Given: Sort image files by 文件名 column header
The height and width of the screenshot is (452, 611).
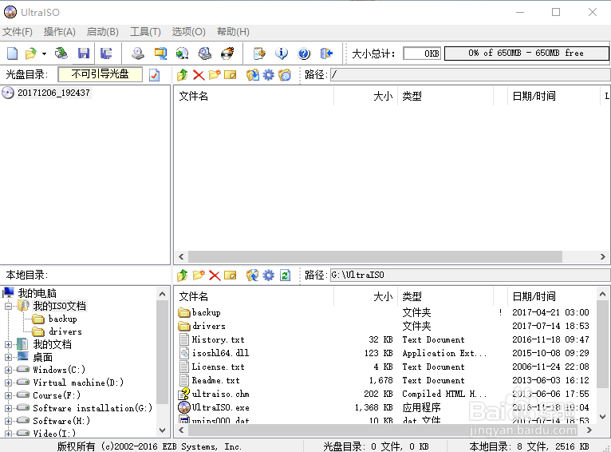Looking at the screenshot, I should [x=254, y=97].
